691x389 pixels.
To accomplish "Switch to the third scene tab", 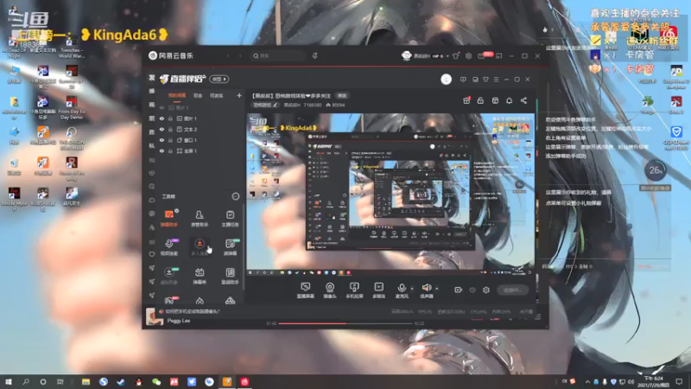I will click(216, 95).
